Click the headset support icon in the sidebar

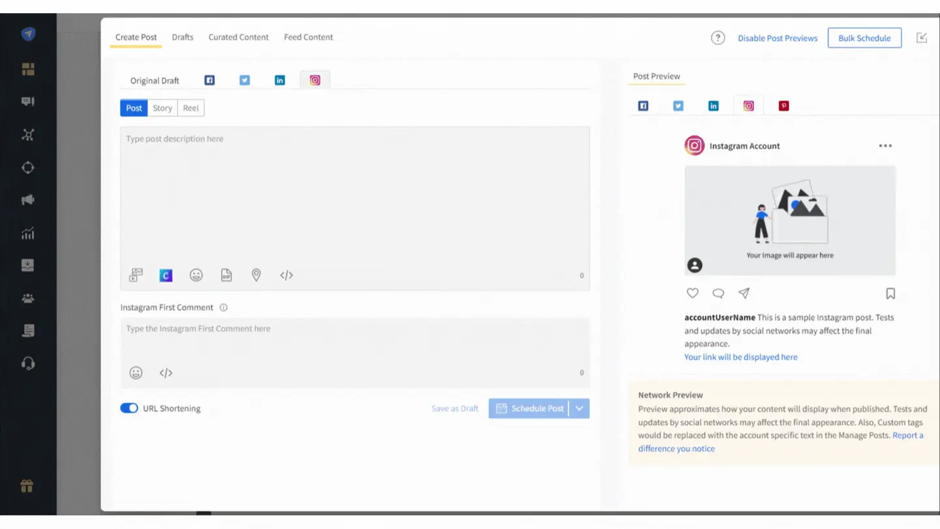click(x=28, y=363)
